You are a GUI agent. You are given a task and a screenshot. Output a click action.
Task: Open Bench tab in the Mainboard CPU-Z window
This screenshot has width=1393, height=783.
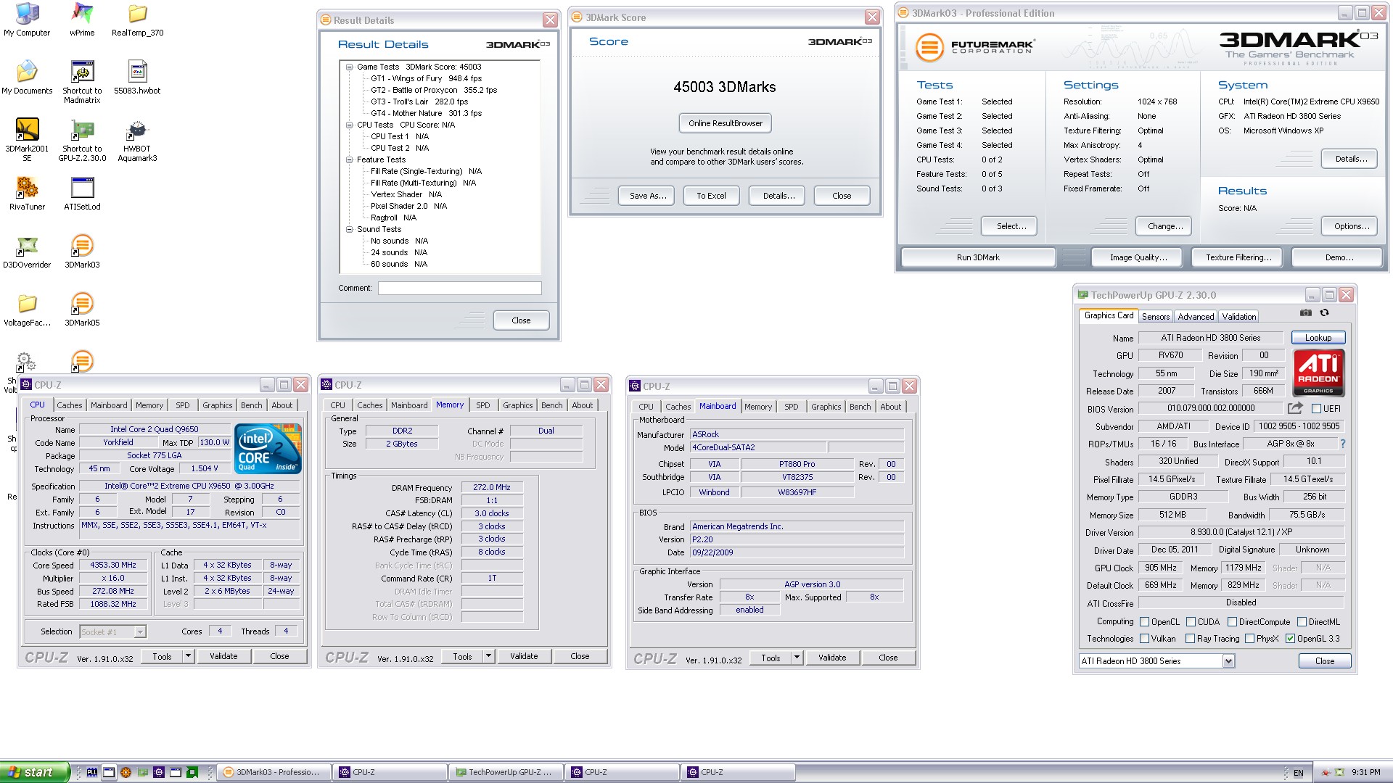pyautogui.click(x=860, y=407)
